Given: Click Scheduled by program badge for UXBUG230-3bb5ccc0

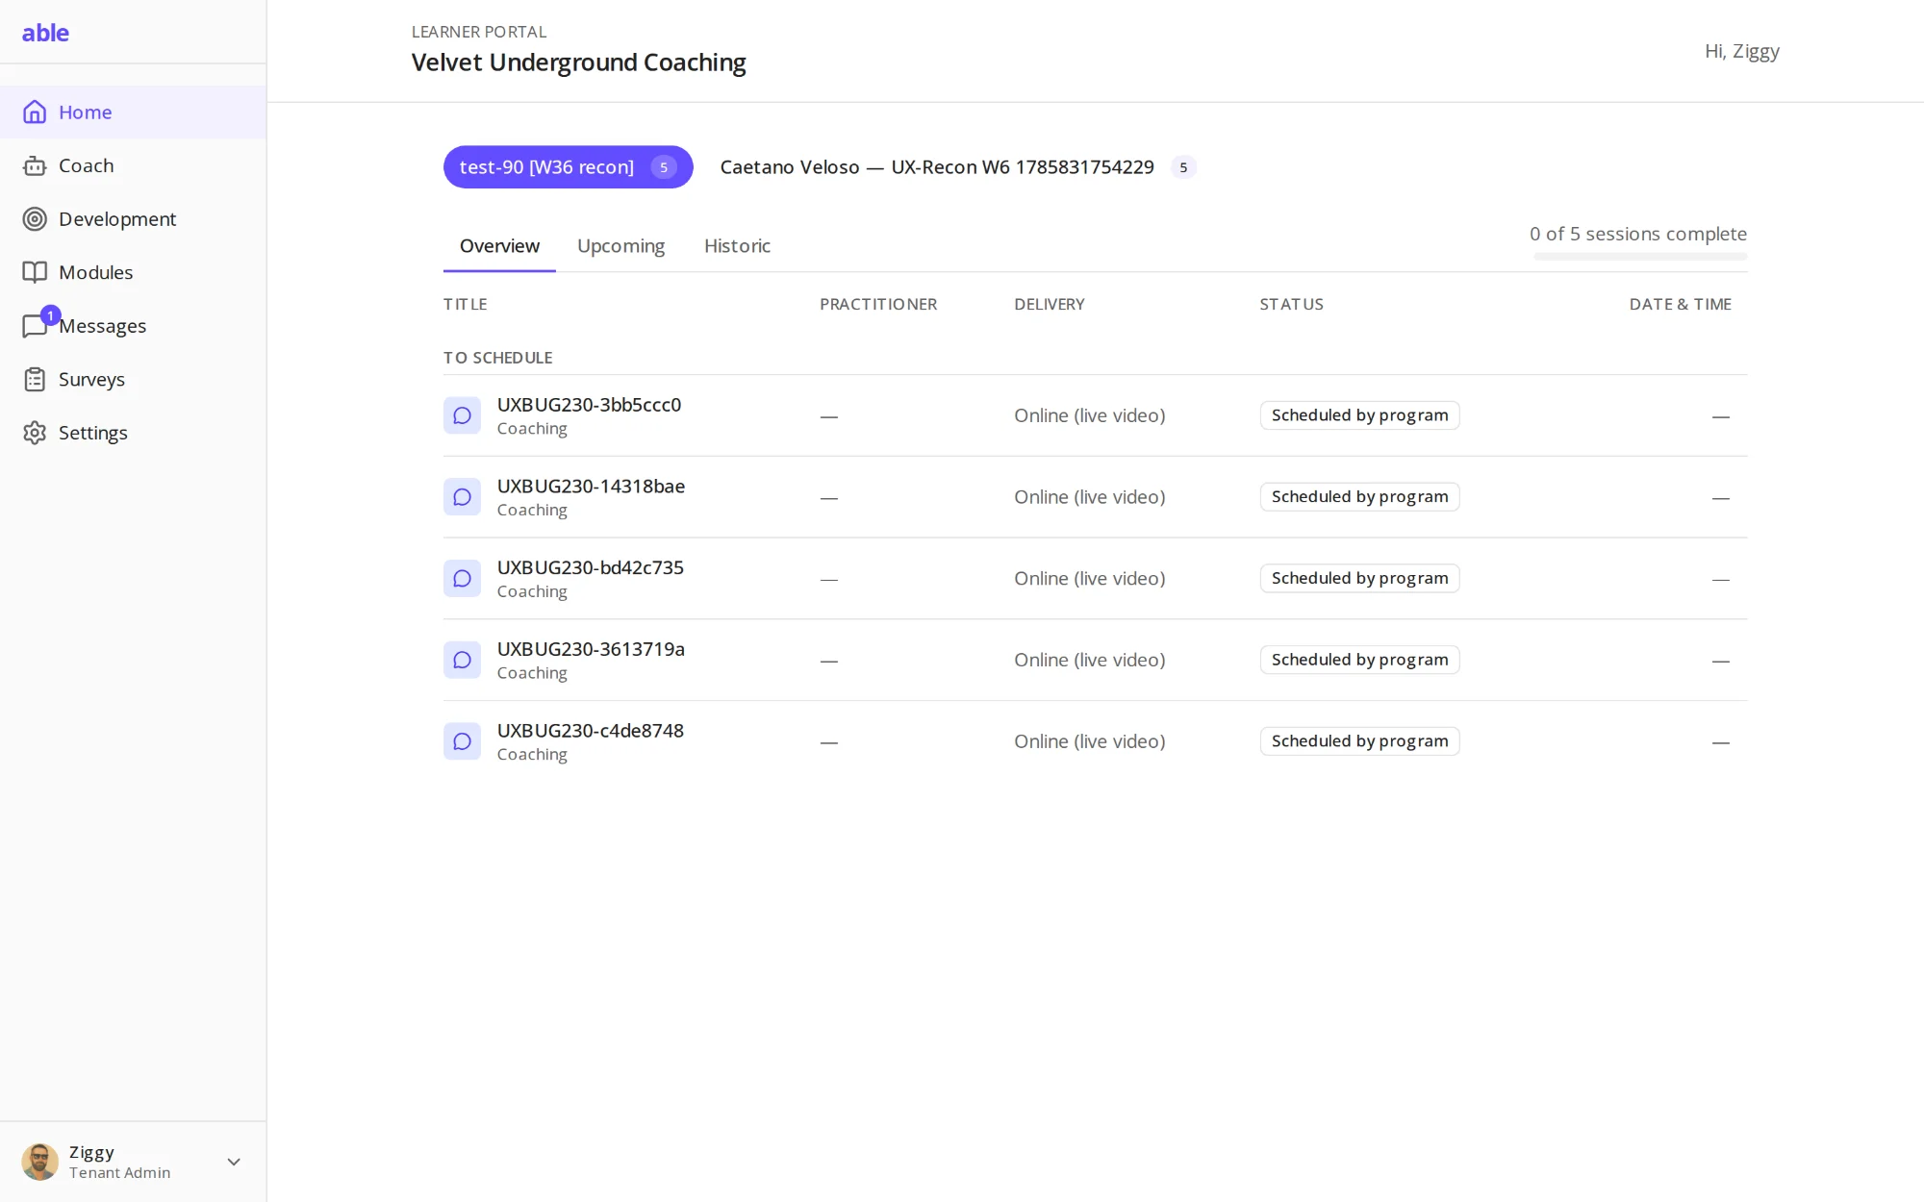Looking at the screenshot, I should [x=1359, y=415].
